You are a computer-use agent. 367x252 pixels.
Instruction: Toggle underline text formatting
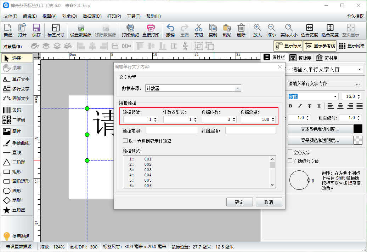pos(319,106)
